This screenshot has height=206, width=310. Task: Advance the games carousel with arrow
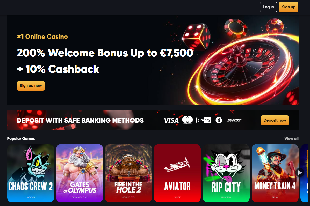(300, 173)
